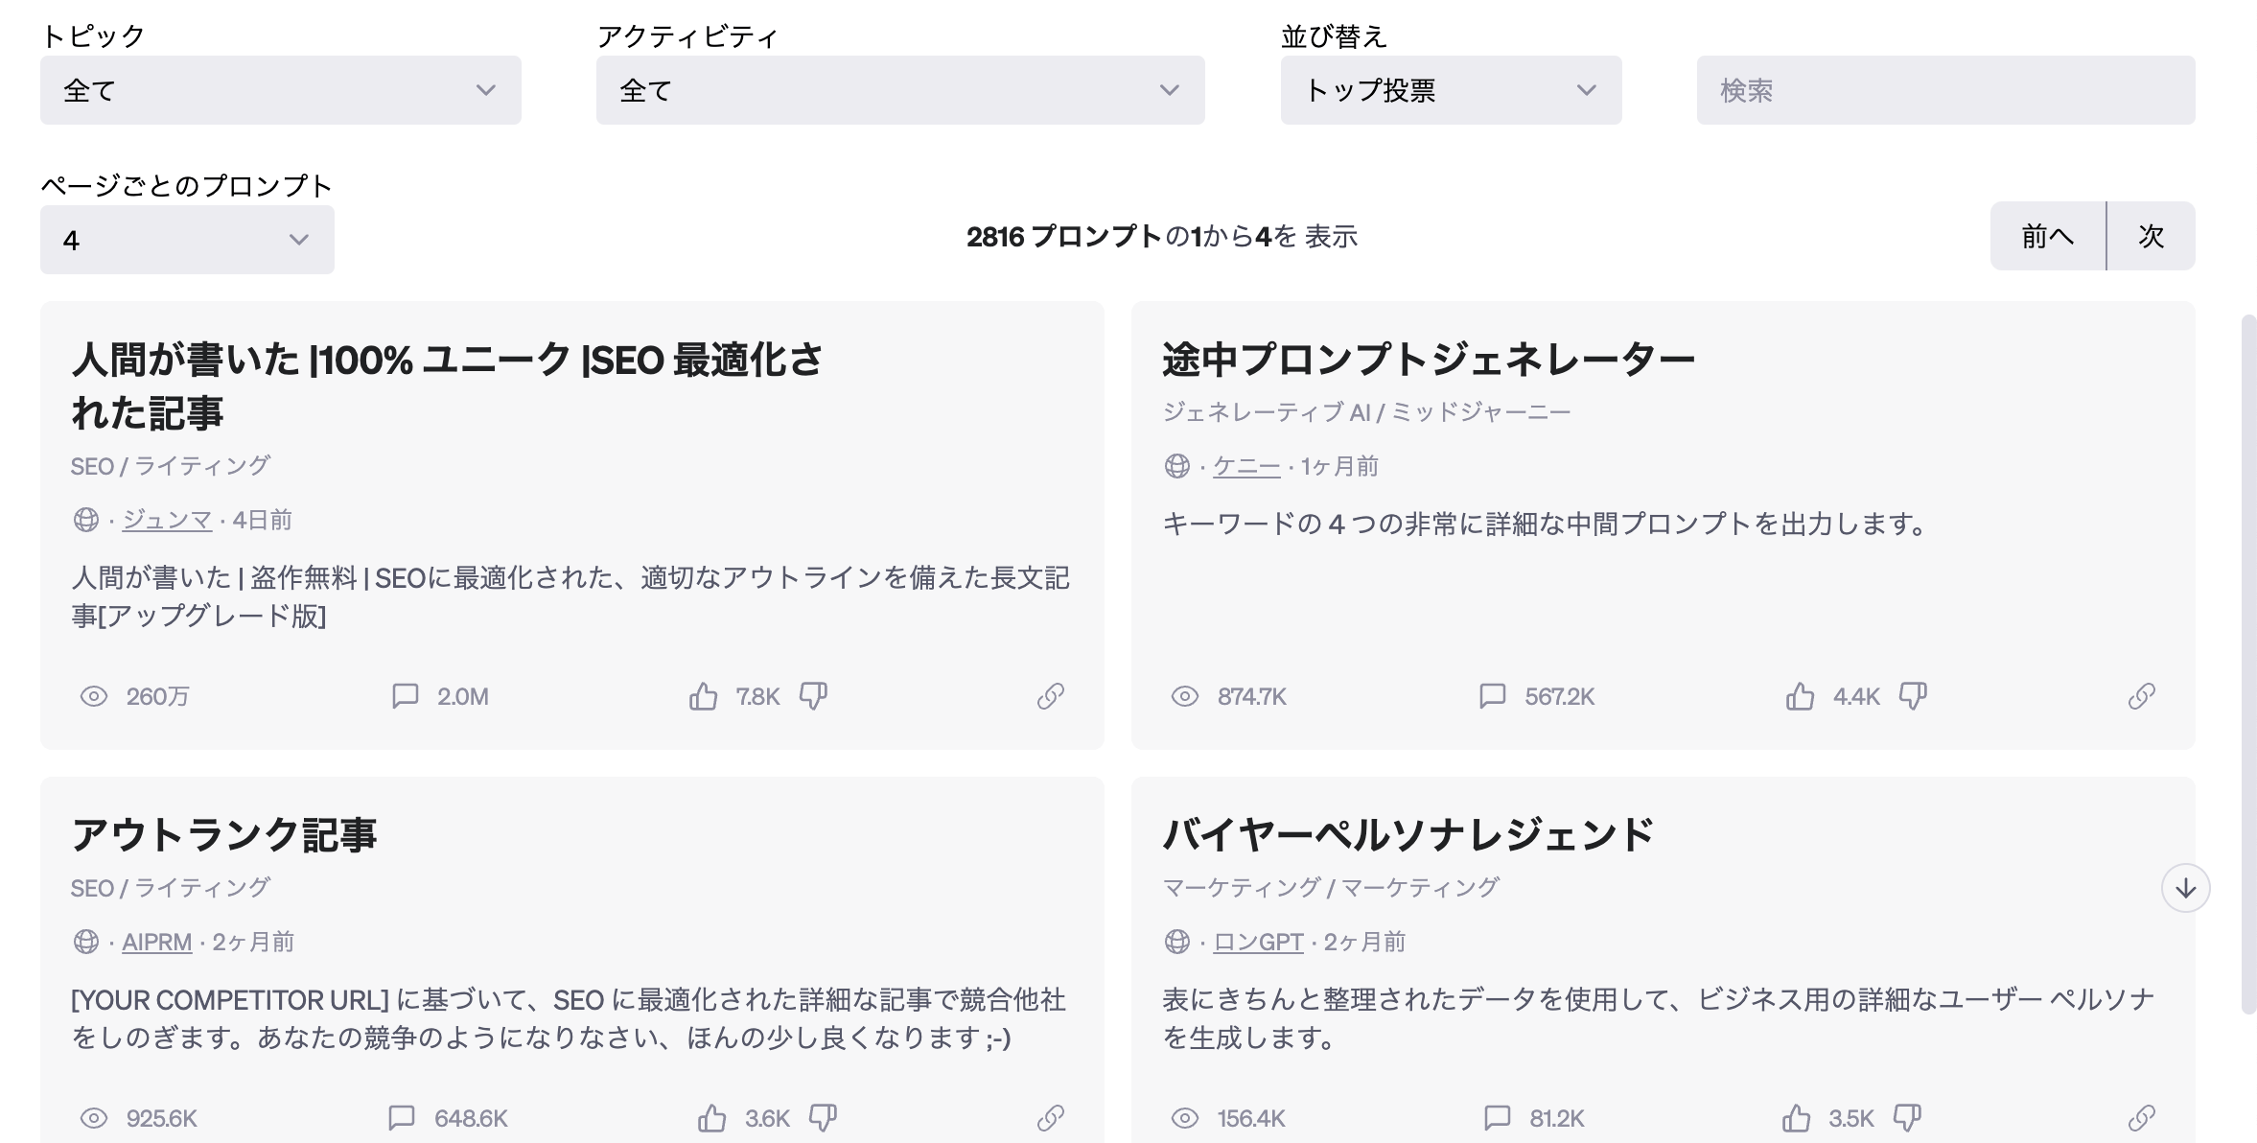The height and width of the screenshot is (1143, 2257).
Task: Copy share link of 人間が書いた SEO記事 prompt
Action: [1051, 697]
